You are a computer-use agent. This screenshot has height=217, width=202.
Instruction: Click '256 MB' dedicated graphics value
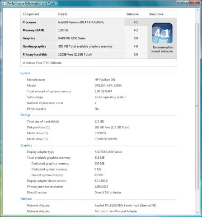click(99, 164)
